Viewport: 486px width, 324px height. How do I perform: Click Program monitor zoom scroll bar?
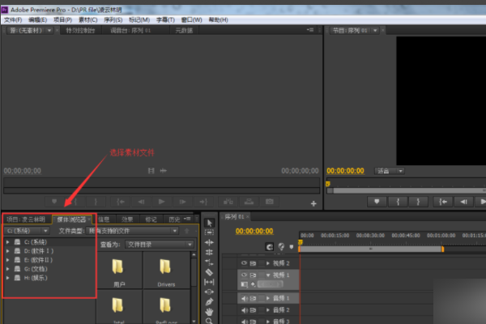[x=409, y=190]
